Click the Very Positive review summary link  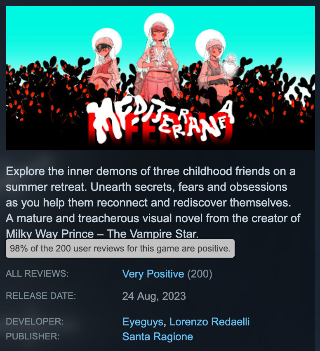(153, 274)
